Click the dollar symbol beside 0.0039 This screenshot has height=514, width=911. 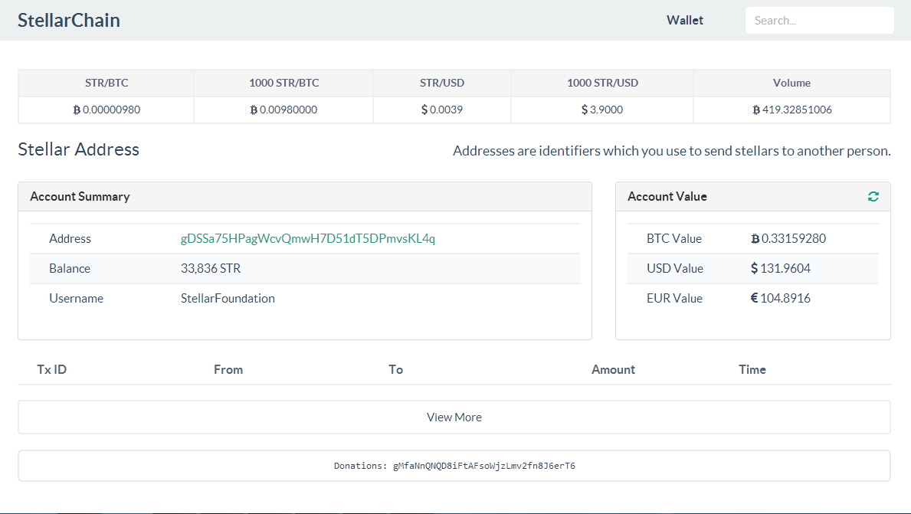tap(424, 110)
